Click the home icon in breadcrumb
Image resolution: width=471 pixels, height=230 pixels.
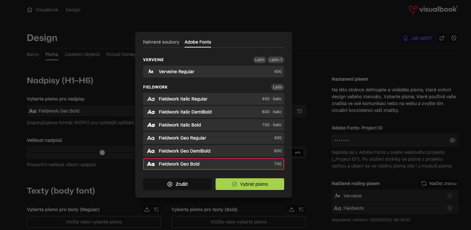point(30,10)
